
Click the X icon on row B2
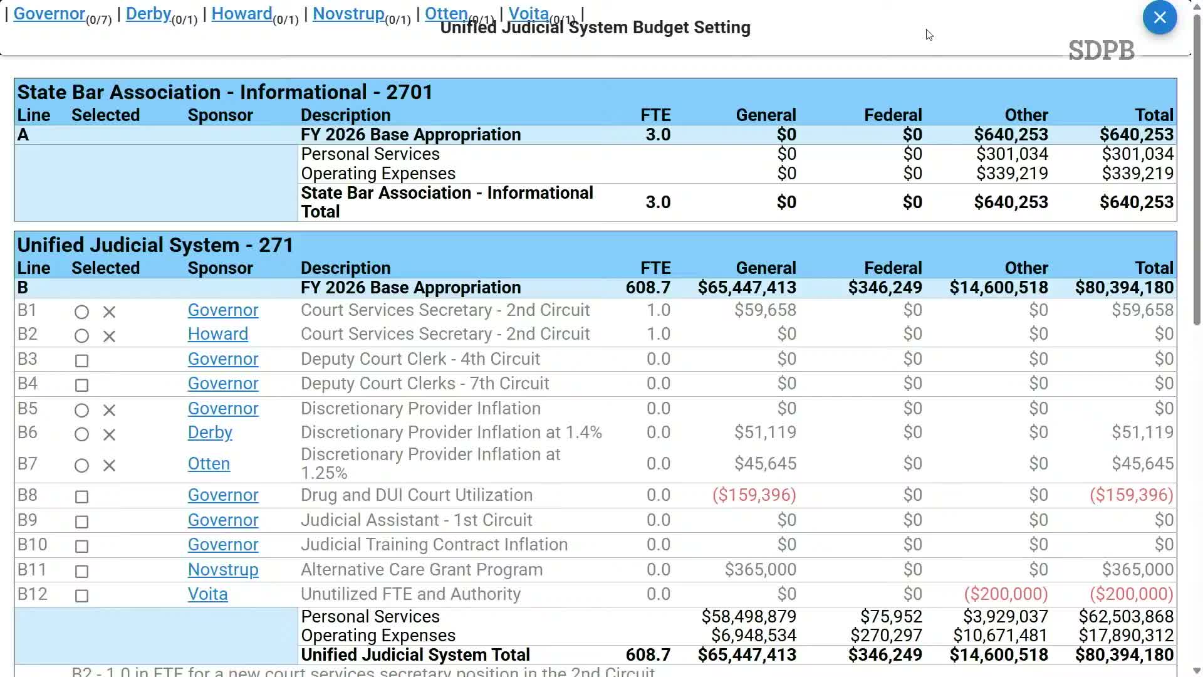[109, 336]
